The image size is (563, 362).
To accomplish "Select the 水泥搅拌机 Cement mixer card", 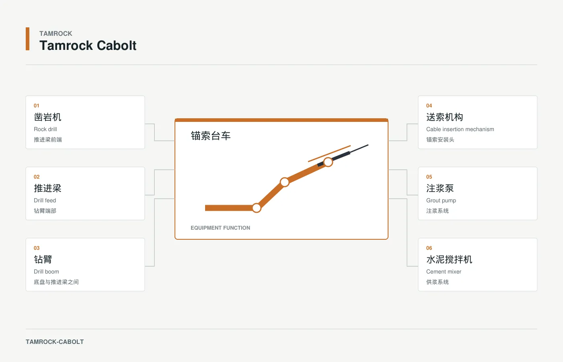I will pos(478,265).
